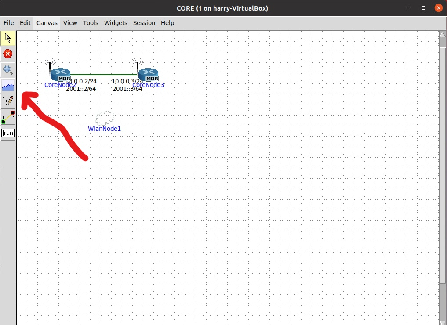Activate the marker drawing tool
447x325 pixels.
(x=7, y=101)
